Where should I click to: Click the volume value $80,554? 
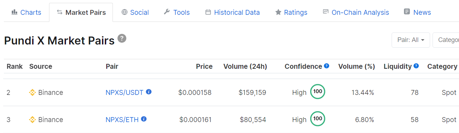click(253, 120)
